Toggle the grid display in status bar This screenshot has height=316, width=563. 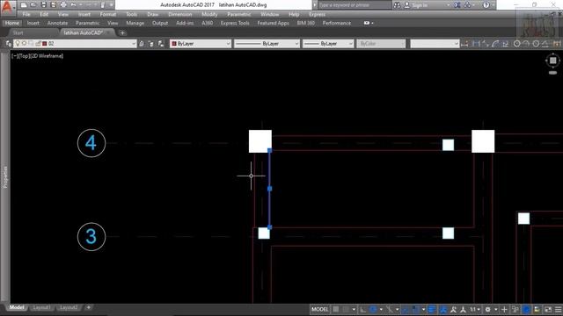click(336, 309)
